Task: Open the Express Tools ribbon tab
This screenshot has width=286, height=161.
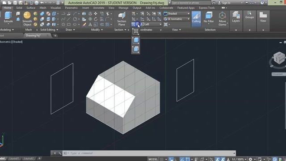Action: click(x=206, y=8)
